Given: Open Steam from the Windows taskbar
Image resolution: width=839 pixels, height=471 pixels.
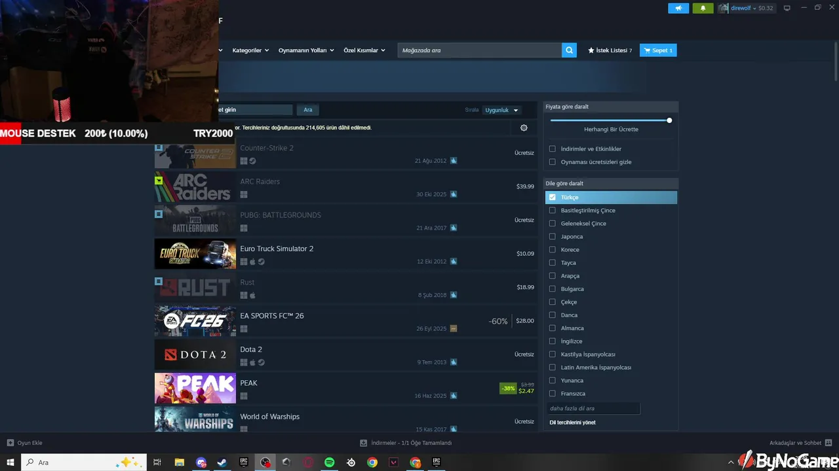Looking at the screenshot, I should [x=222, y=462].
